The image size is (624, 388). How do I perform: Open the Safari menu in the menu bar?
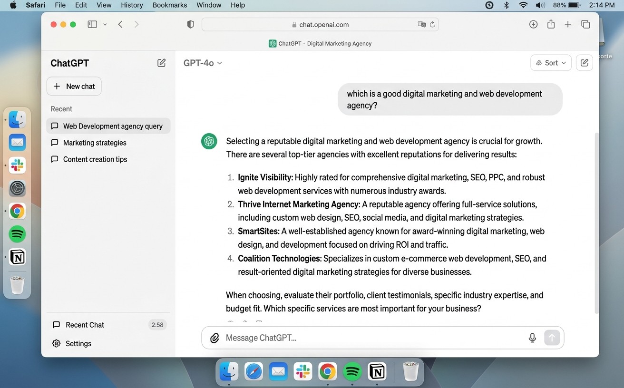pos(35,5)
